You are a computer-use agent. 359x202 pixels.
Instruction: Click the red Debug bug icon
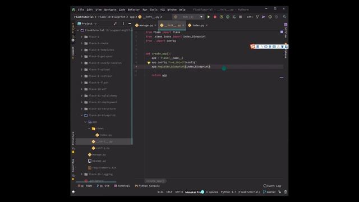coord(215,17)
